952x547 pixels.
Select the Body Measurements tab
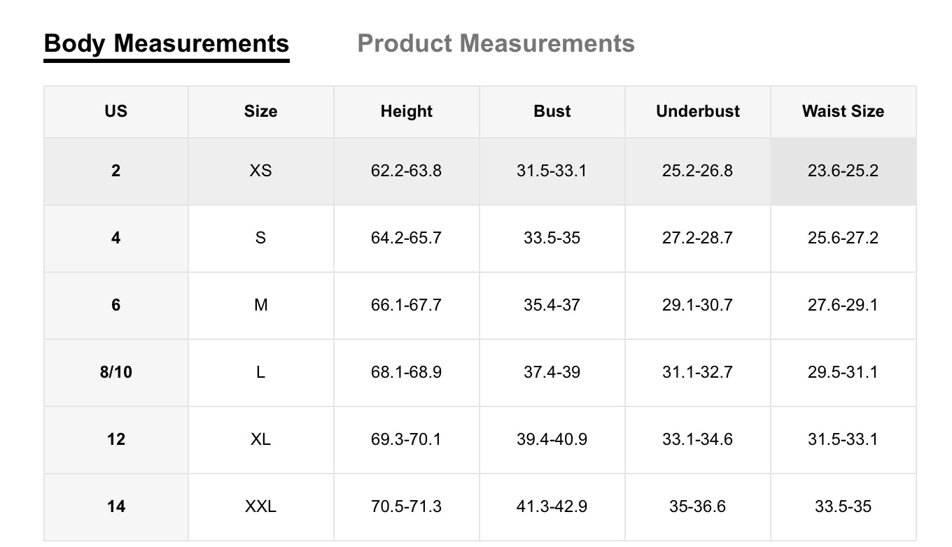(166, 43)
